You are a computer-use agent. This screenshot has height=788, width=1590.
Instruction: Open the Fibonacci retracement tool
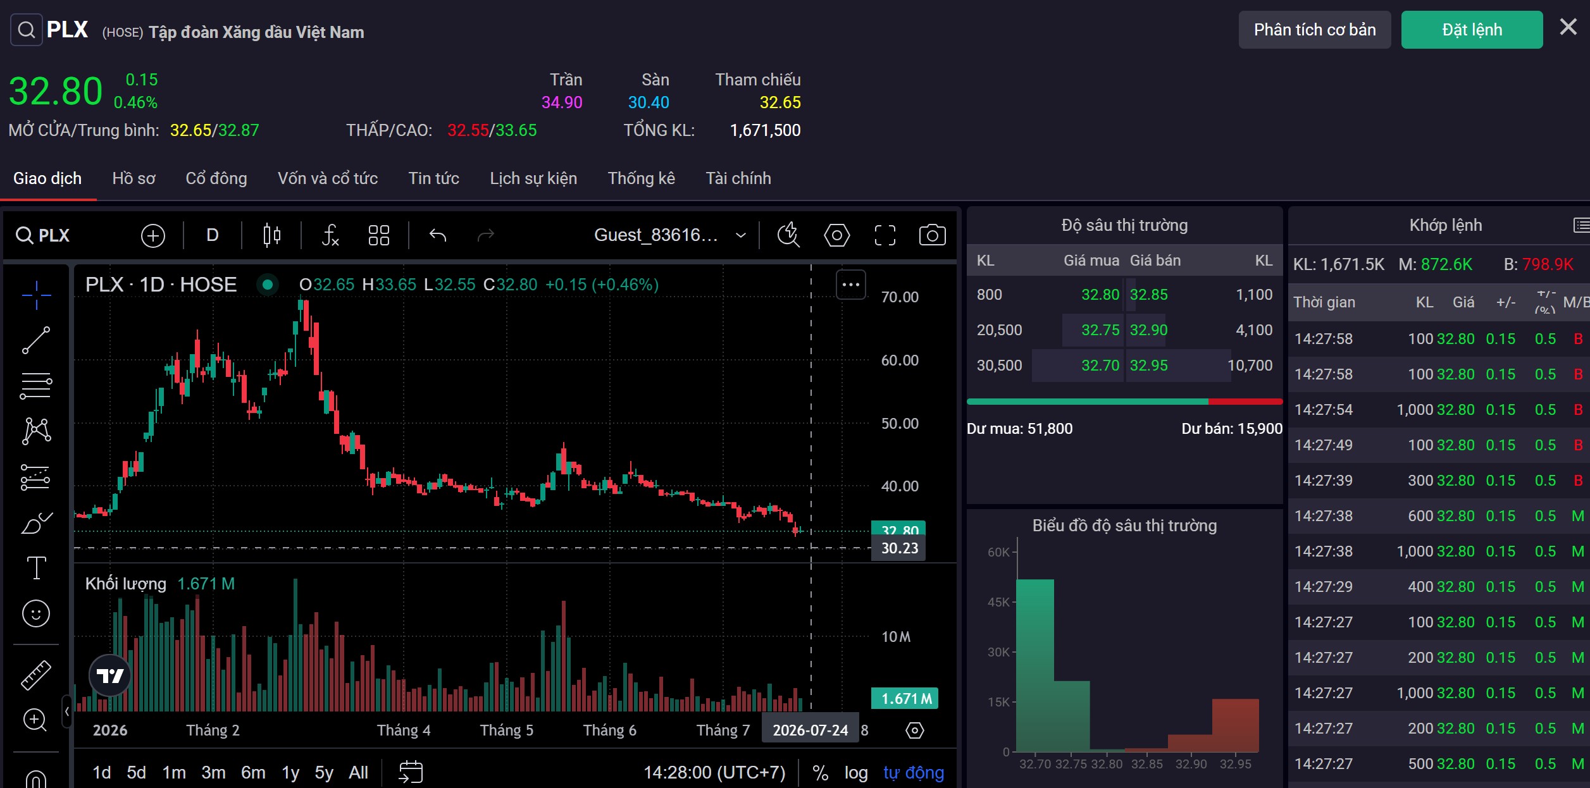tap(36, 385)
